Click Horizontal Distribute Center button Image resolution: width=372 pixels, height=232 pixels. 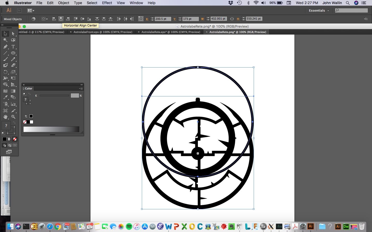pyautogui.click(x=126, y=19)
